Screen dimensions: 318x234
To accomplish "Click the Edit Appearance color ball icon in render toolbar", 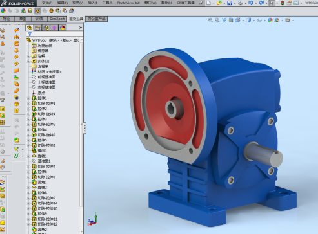I will [x=3, y=11].
